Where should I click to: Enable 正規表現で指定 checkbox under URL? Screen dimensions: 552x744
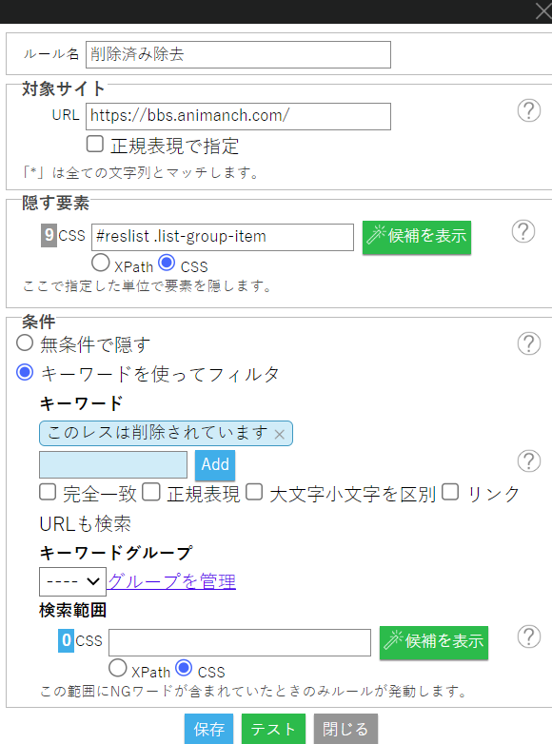pos(95,144)
